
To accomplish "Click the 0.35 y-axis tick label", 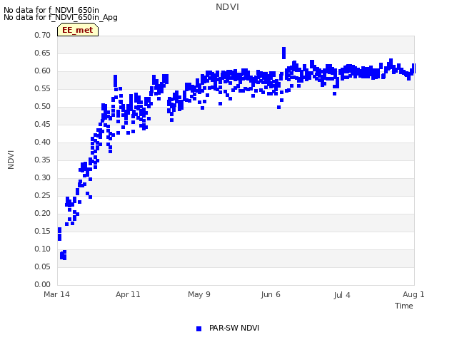I will click(42, 160).
